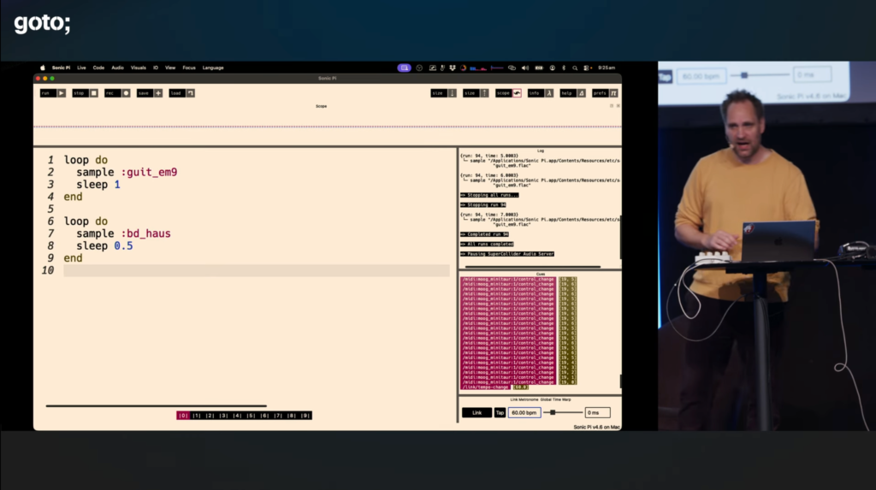Screen dimensions: 876x490
Task: Start recording with the rec icon
Action: [127, 93]
